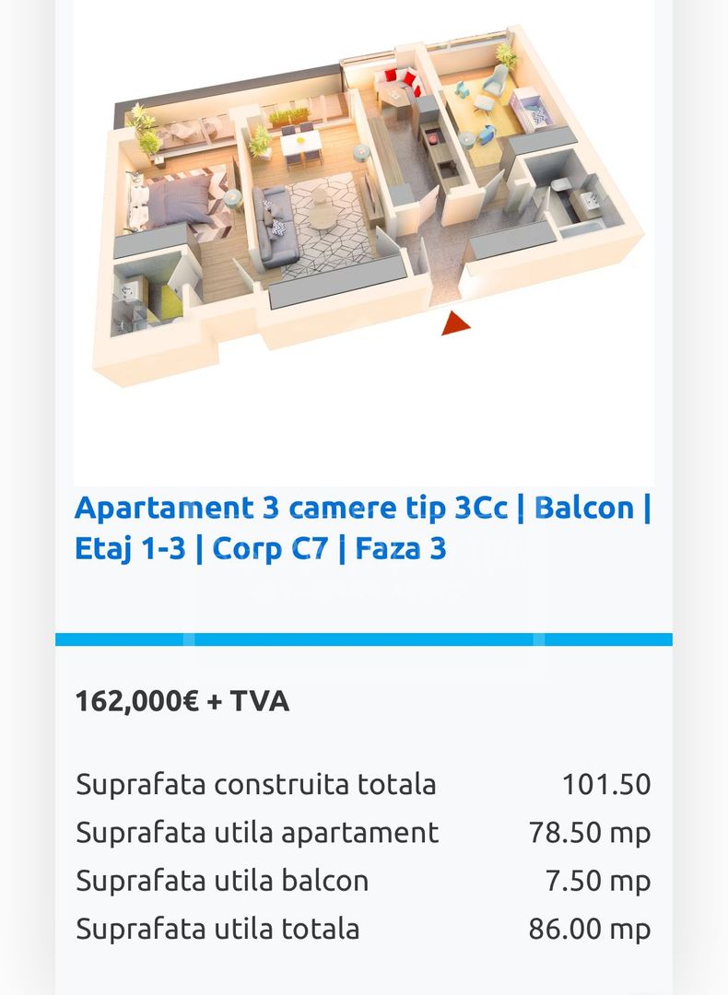The width and height of the screenshot is (728, 995).
Task: Select the Suprafata construita totala label
Action: pyautogui.click(x=256, y=785)
